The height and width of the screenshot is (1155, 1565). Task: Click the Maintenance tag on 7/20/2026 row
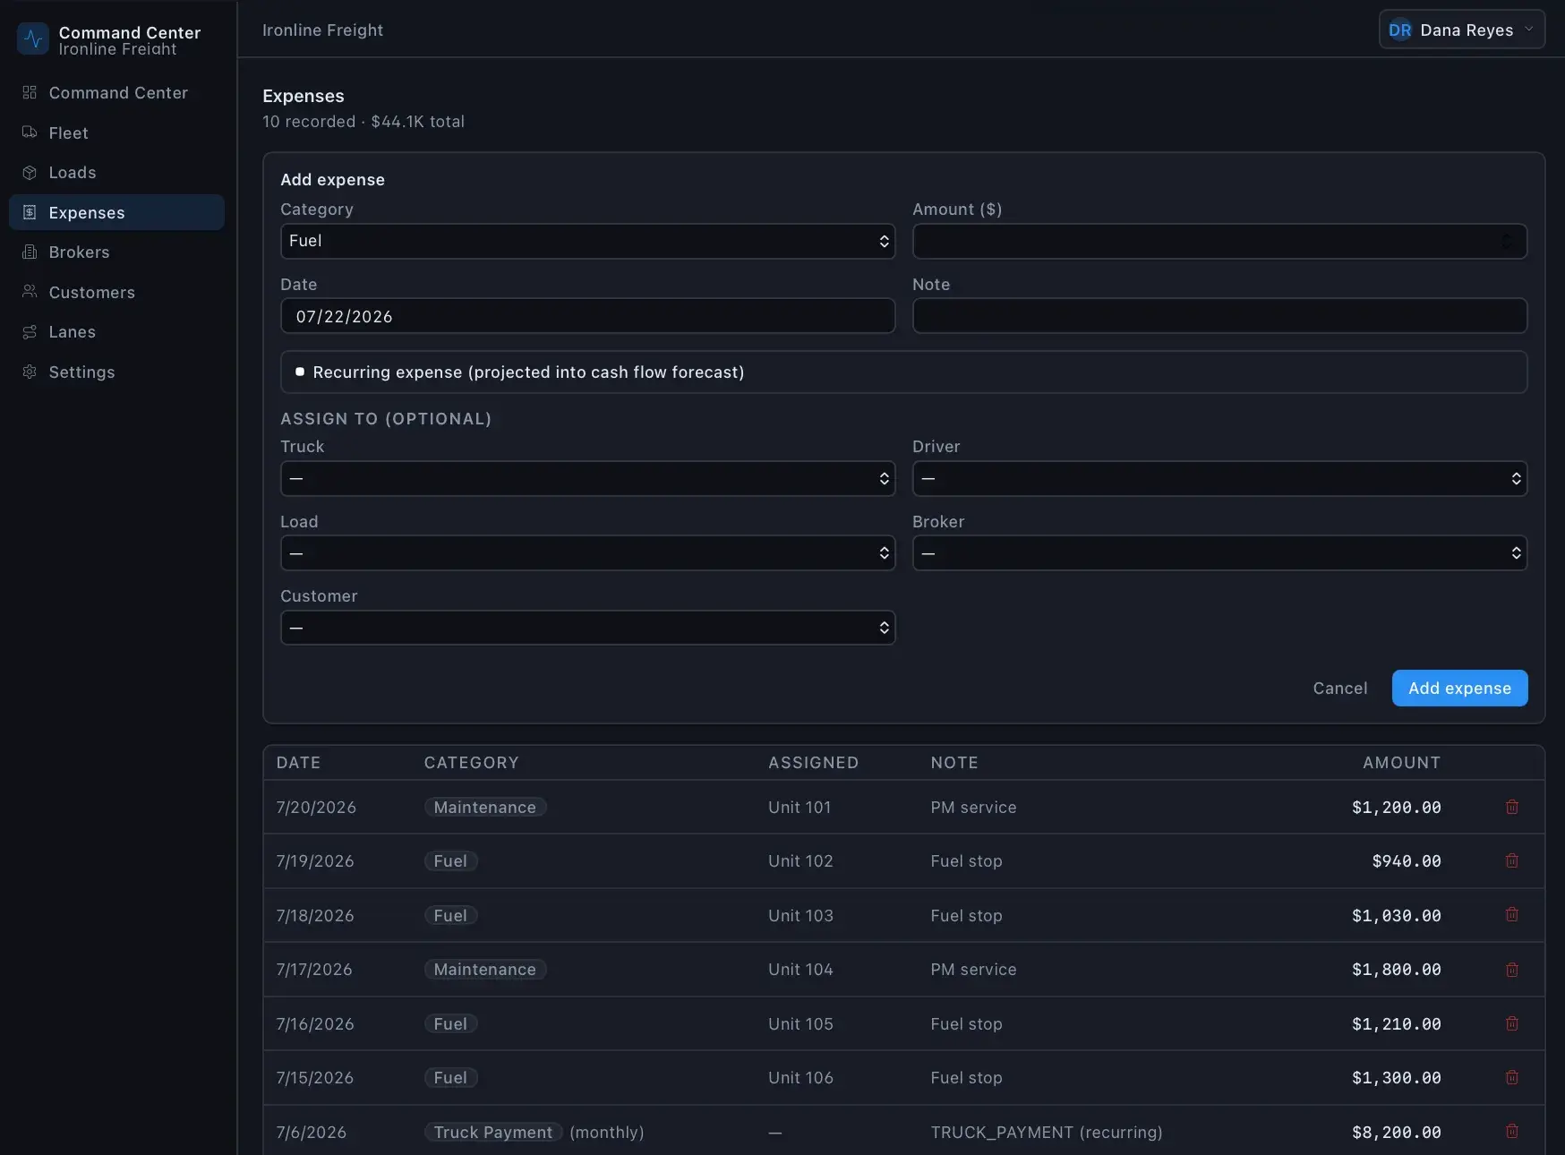pyautogui.click(x=484, y=807)
